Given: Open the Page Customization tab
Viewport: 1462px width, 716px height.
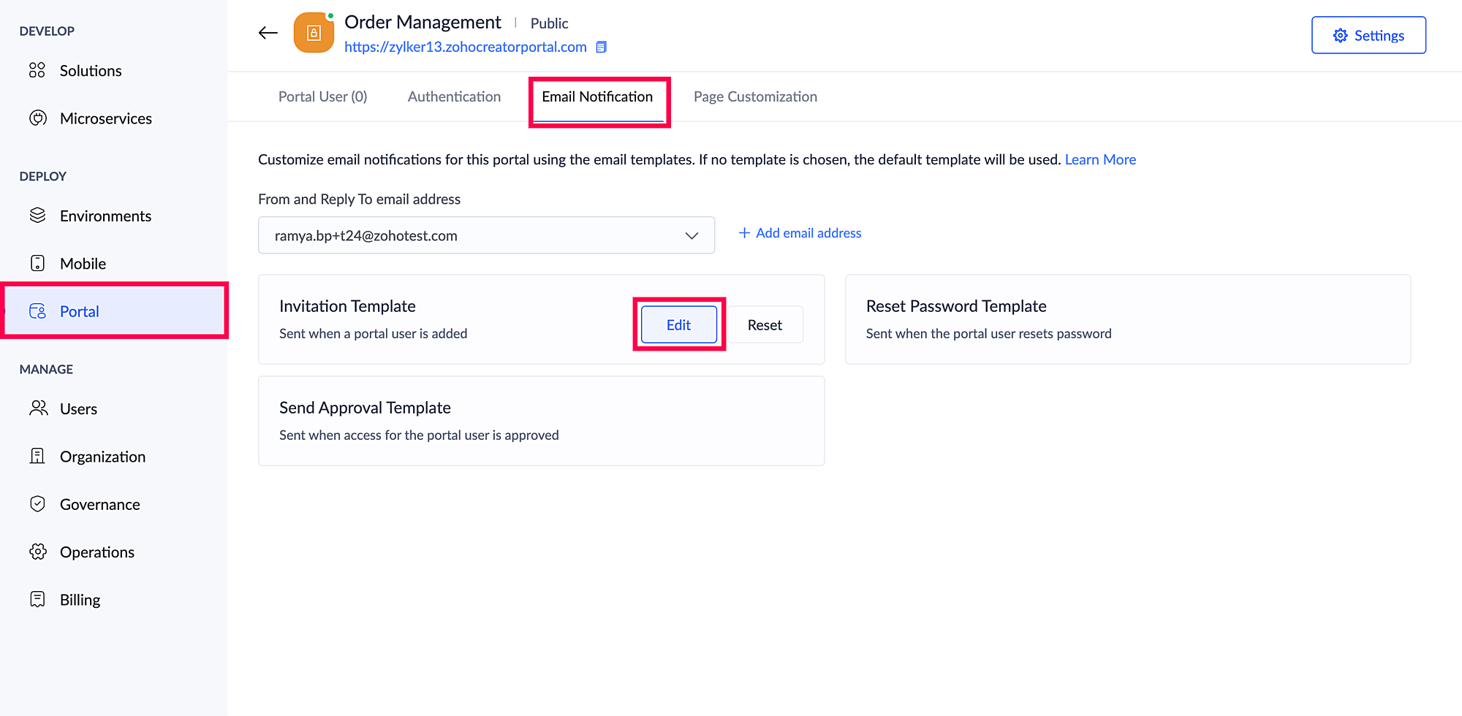Looking at the screenshot, I should pyautogui.click(x=755, y=96).
